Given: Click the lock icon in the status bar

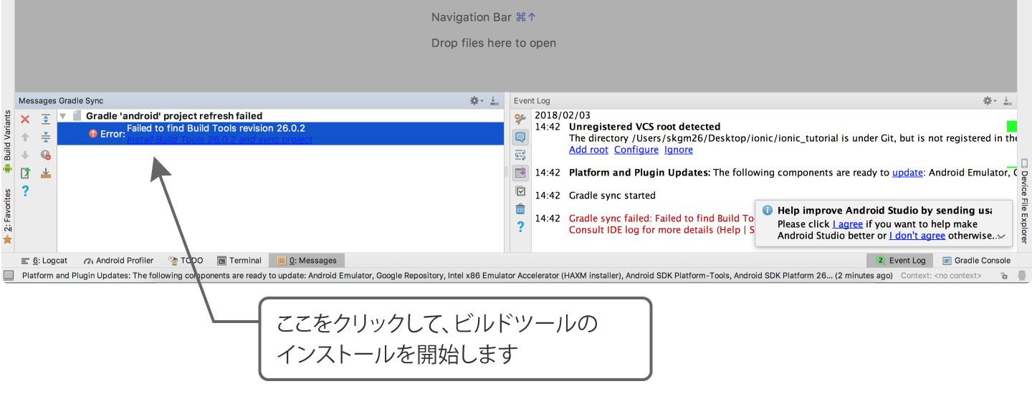Looking at the screenshot, I should click(x=1004, y=275).
